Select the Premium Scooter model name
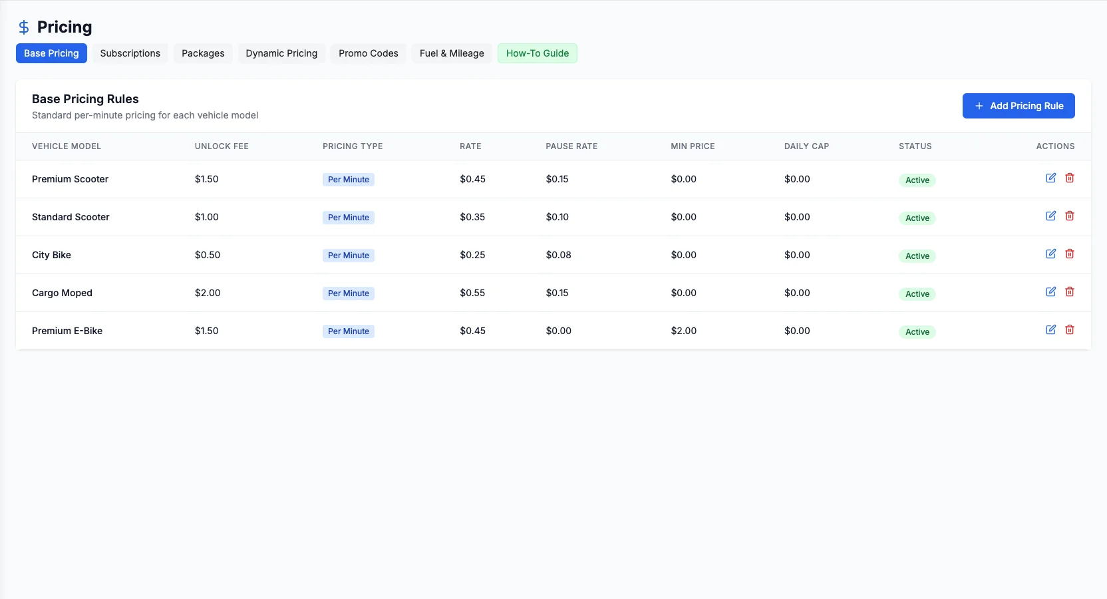The image size is (1107, 599). pos(70,179)
